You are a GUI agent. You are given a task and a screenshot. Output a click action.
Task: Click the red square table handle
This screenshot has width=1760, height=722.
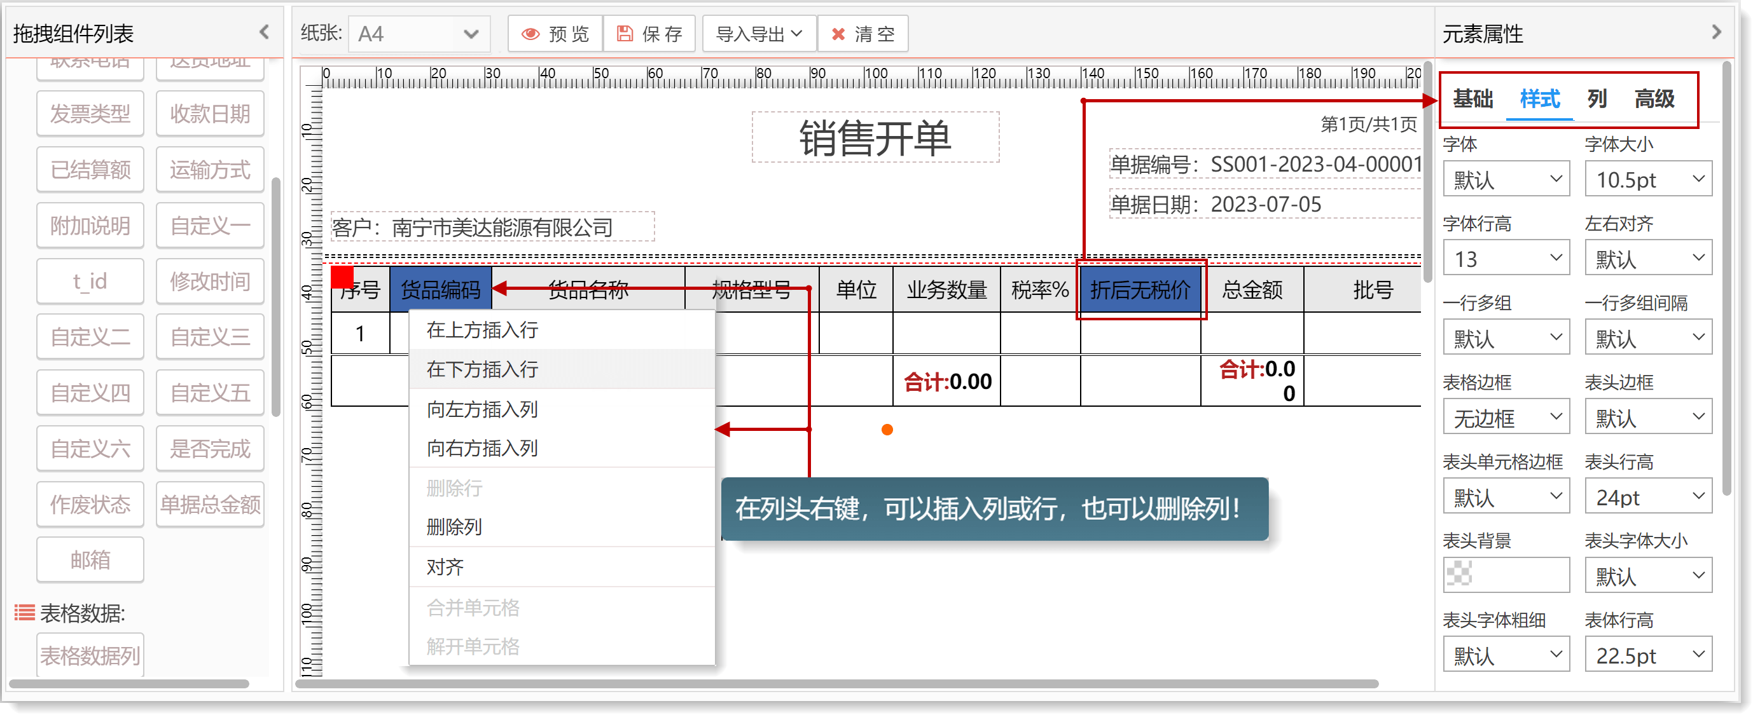coord(342,277)
